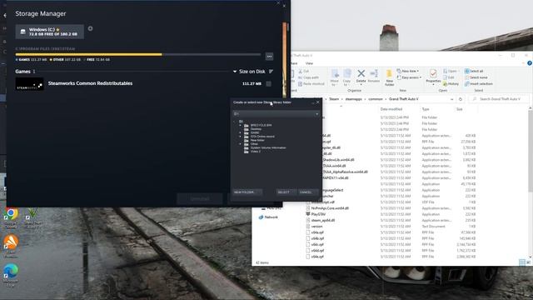Click steamapps in Explorer address path
Screen dimensions: 533x300
point(353,99)
